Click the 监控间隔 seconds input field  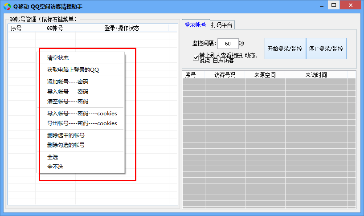click(x=228, y=44)
